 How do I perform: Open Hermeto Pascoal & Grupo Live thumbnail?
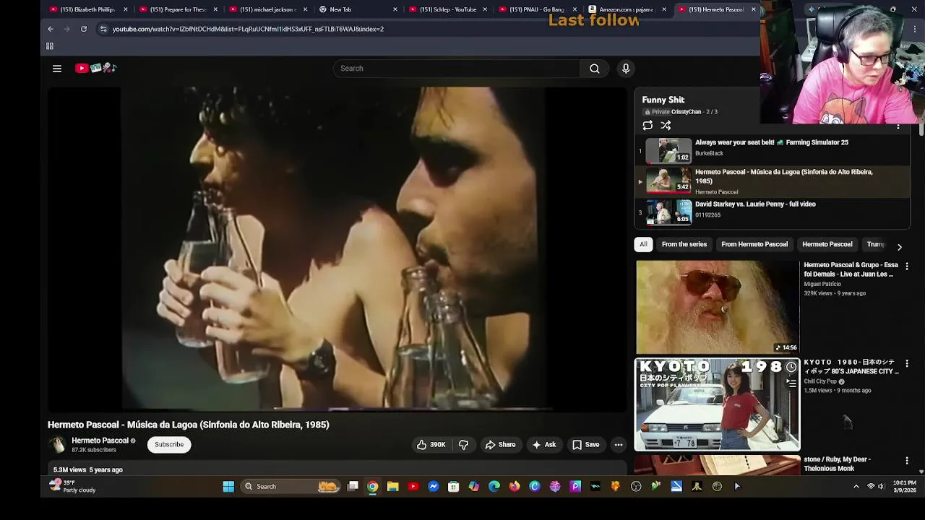718,307
